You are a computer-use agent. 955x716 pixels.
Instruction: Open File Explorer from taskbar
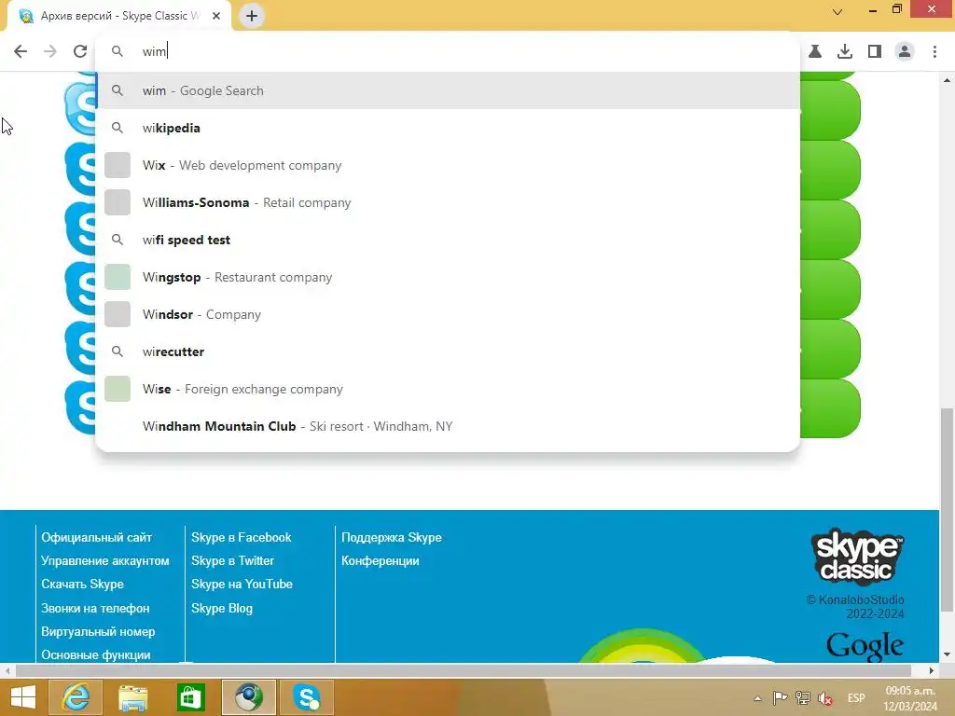click(132, 697)
